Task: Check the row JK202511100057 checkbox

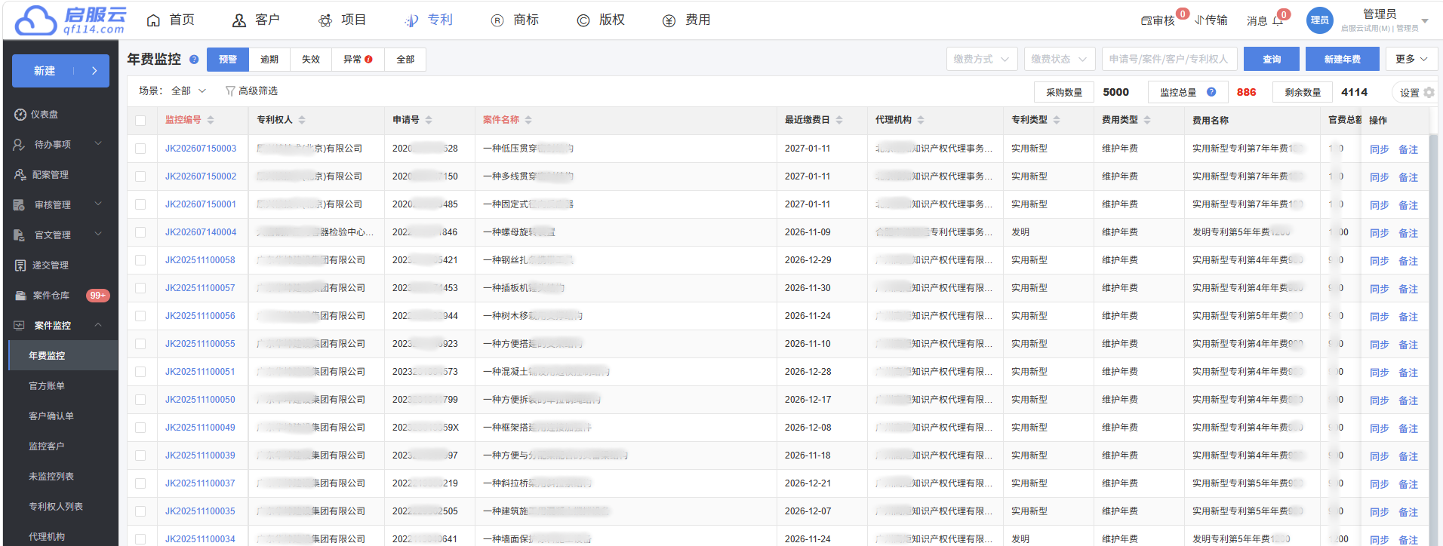Action: tap(140, 288)
